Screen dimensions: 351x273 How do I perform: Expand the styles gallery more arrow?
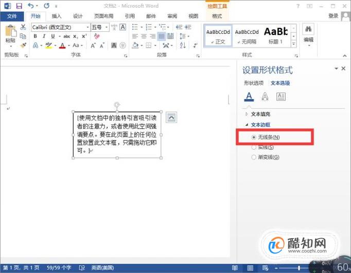(x=293, y=44)
